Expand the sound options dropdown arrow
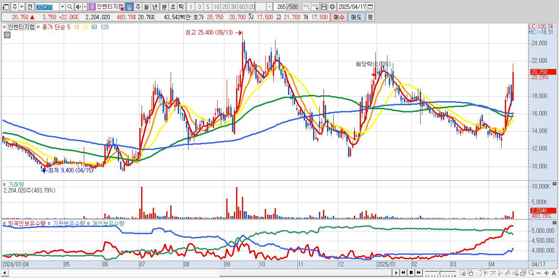The height and width of the screenshot is (278, 559). pyautogui.click(x=85, y=7)
